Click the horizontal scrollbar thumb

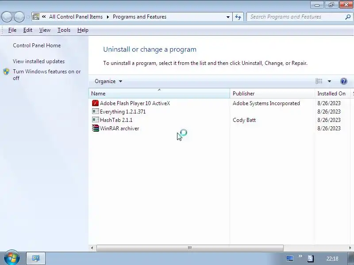pos(190,248)
